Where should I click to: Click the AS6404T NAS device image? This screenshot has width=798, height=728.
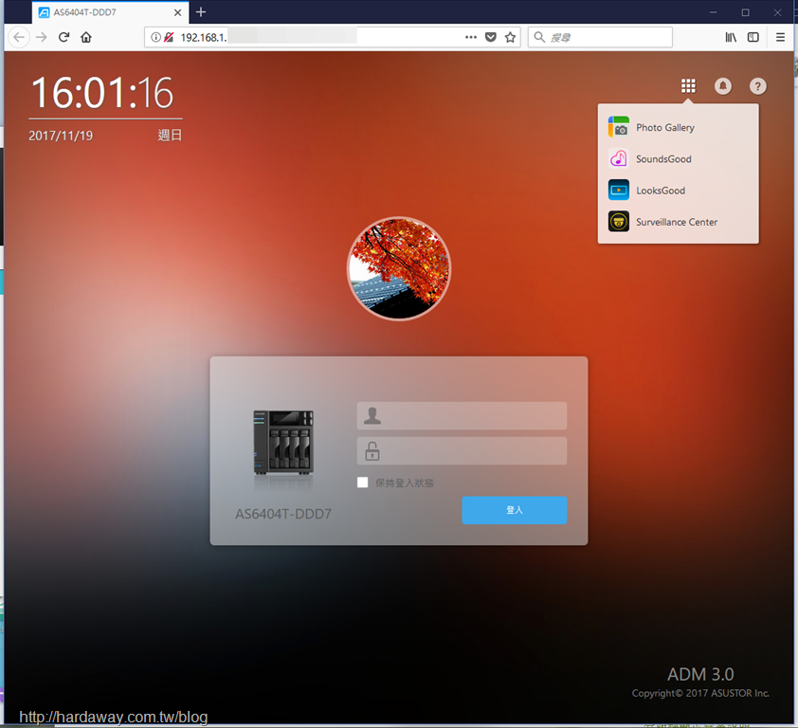(x=283, y=442)
